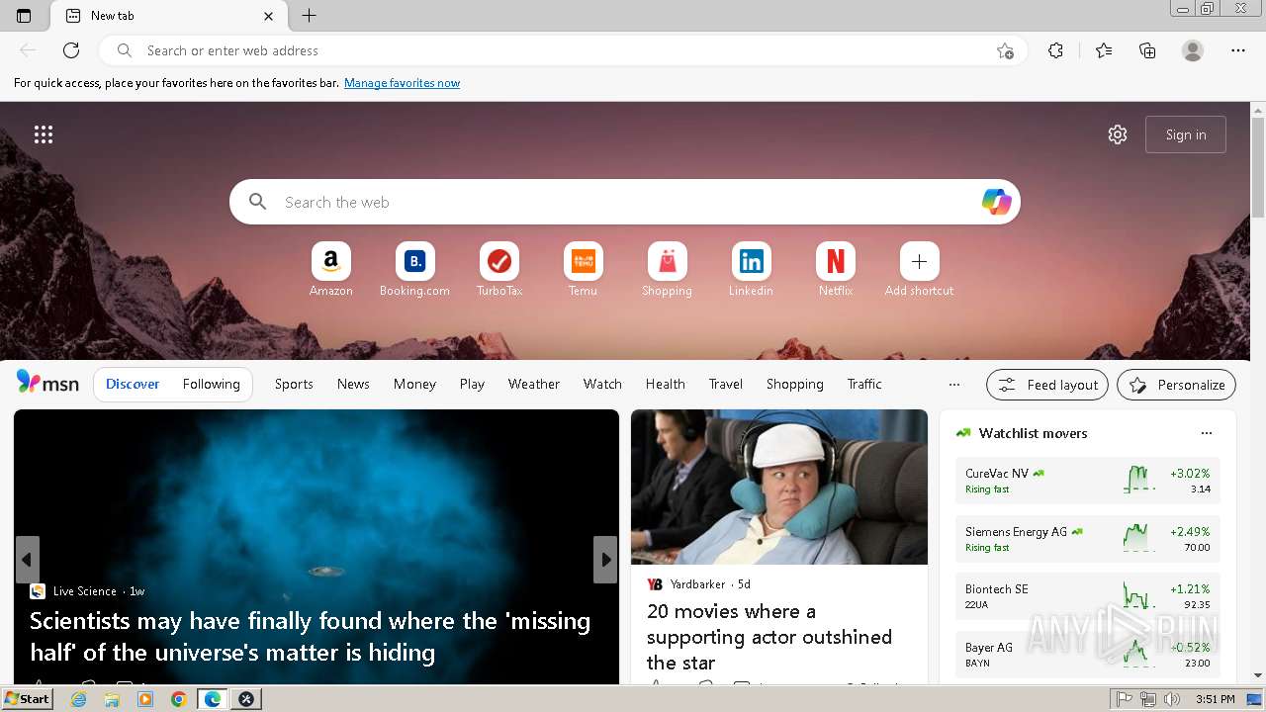Click the taskbar clock showing 3:51 PM

(1216, 699)
